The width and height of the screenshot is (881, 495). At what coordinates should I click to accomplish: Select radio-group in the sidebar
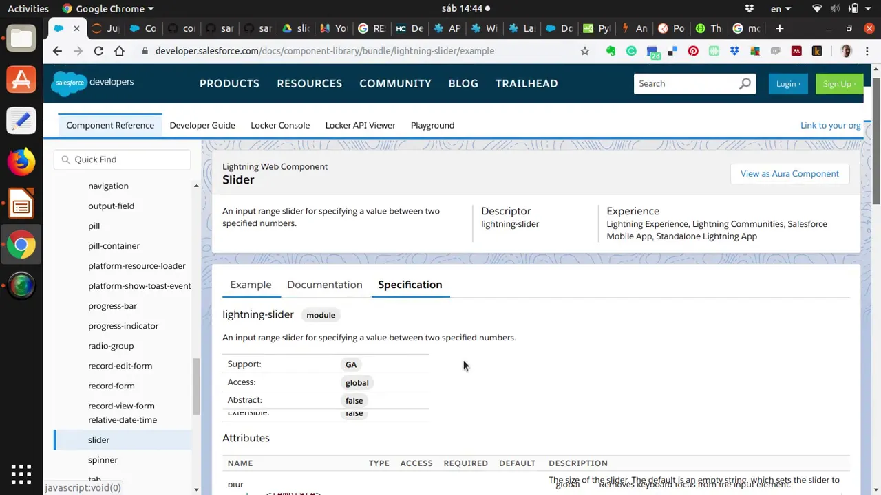111,345
